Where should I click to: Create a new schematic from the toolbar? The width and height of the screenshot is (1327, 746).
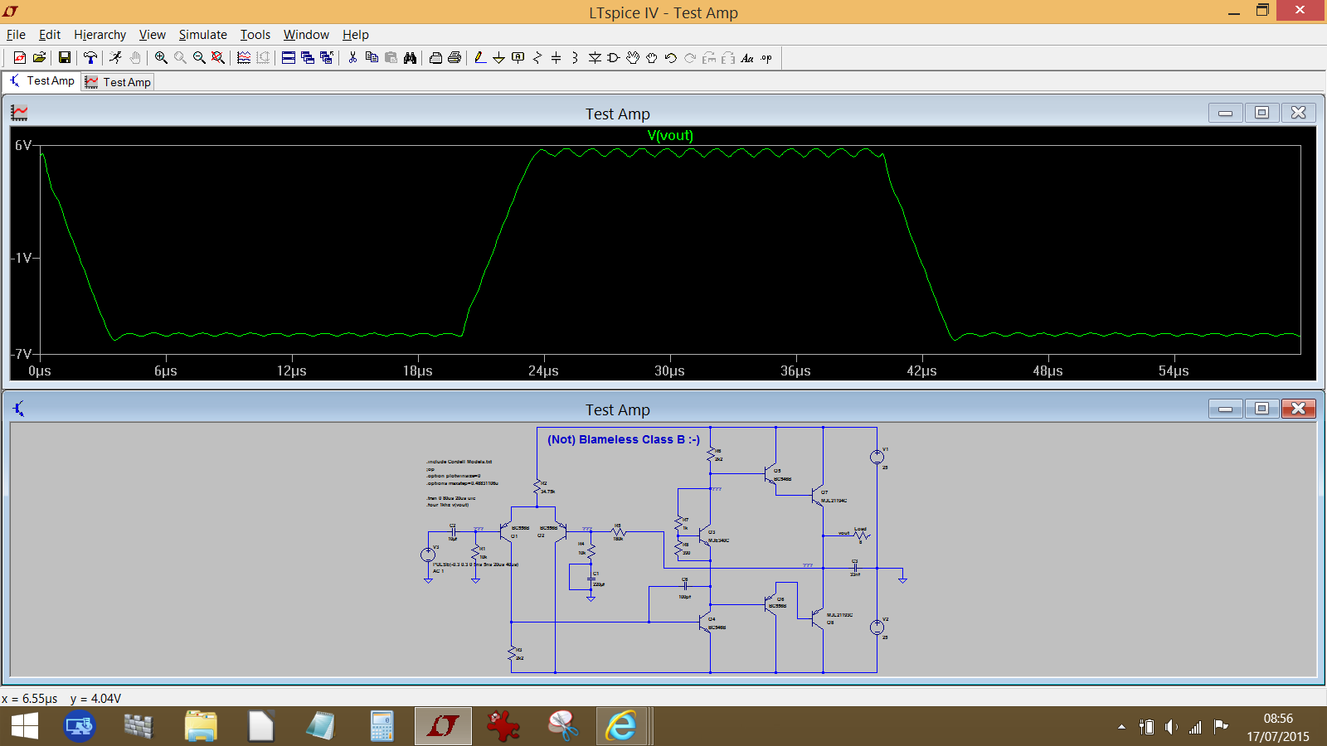(x=19, y=57)
